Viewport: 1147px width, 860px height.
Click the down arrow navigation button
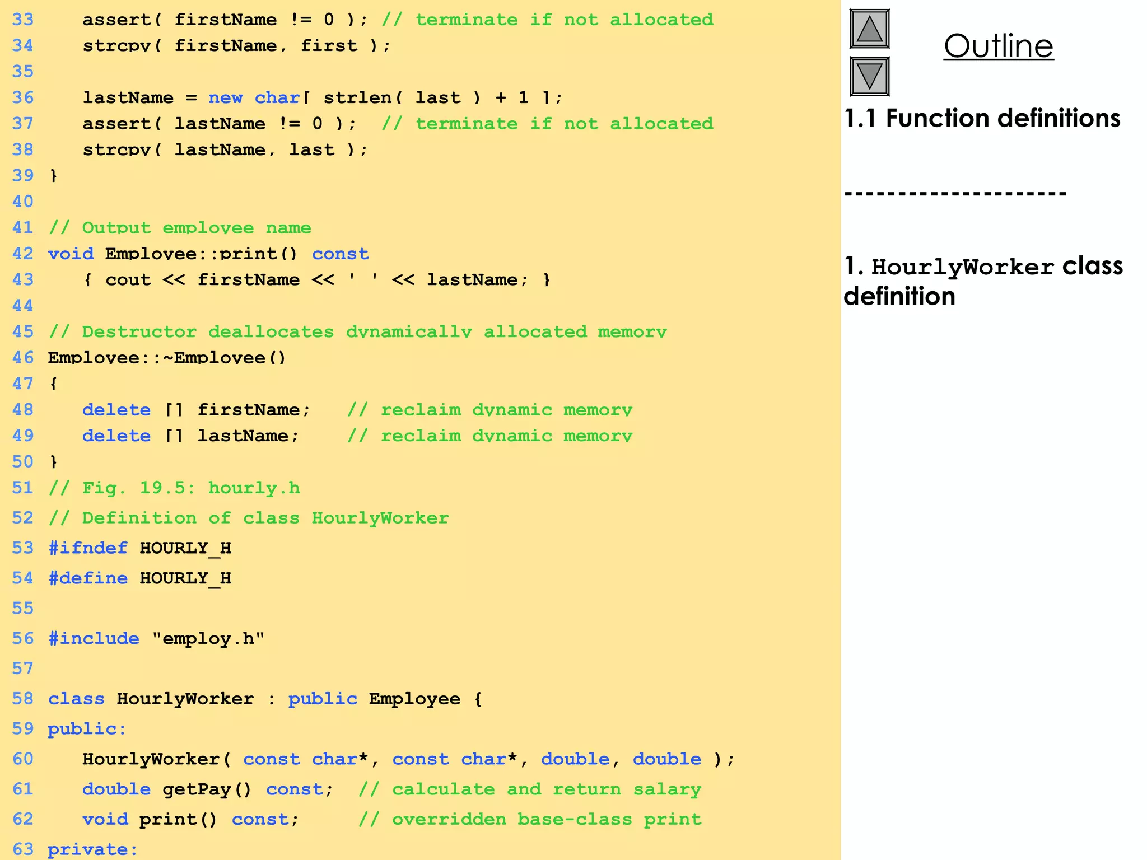pos(869,76)
